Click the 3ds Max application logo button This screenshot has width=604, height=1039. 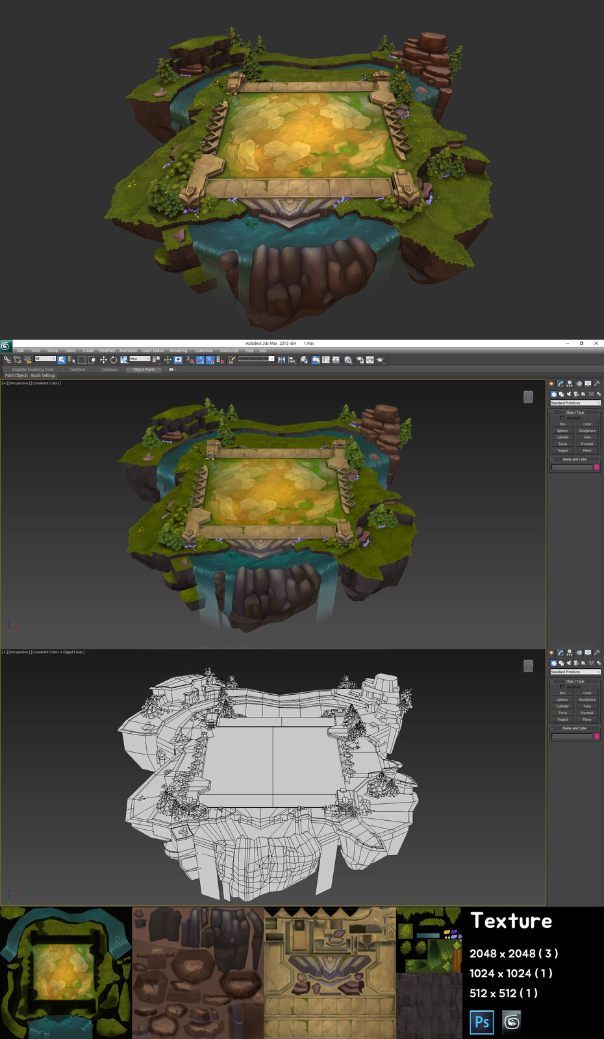[x=6, y=345]
